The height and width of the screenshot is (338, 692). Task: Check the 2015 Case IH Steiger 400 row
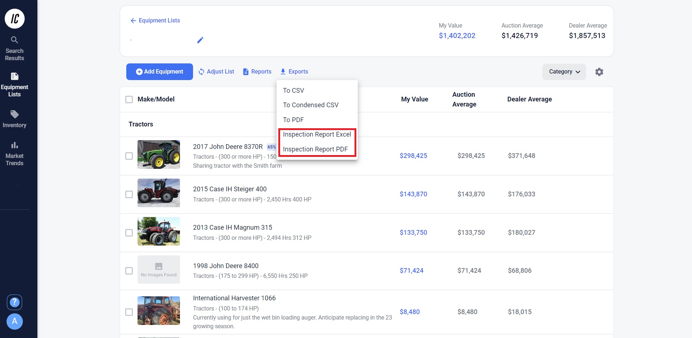pyautogui.click(x=129, y=194)
